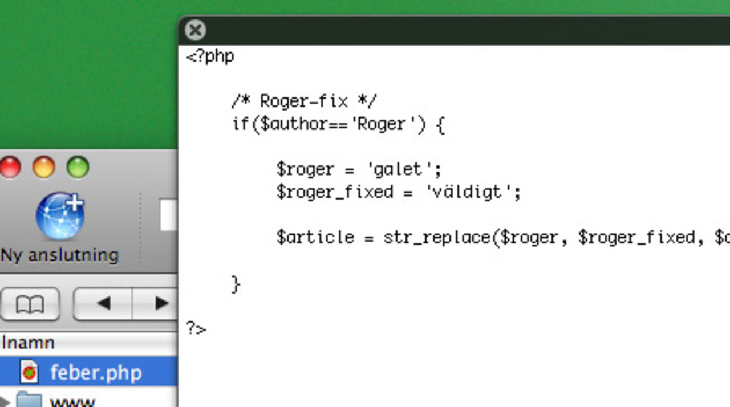Screen dimensions: 730x407
Task: Go back with the left arrow
Action: coord(103,304)
